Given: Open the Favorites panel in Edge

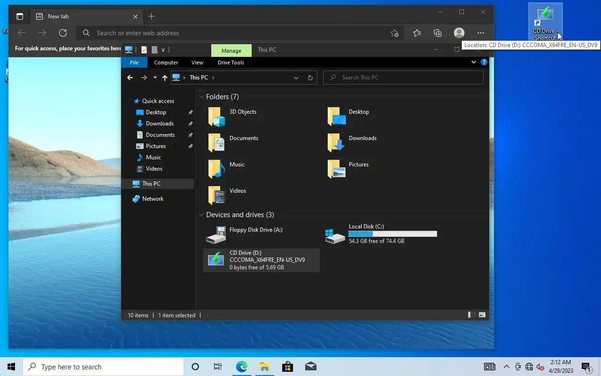Looking at the screenshot, I should [417, 33].
